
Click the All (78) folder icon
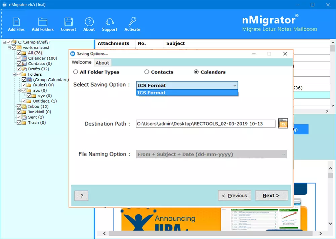[24, 53]
